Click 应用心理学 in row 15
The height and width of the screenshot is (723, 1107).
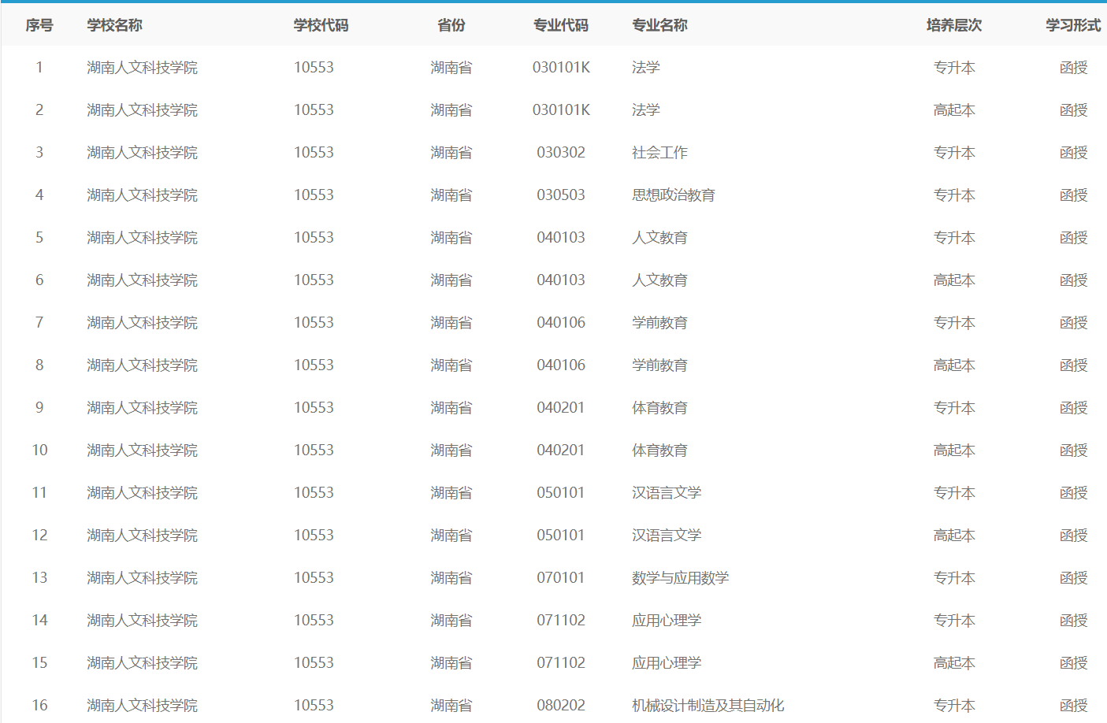[667, 663]
